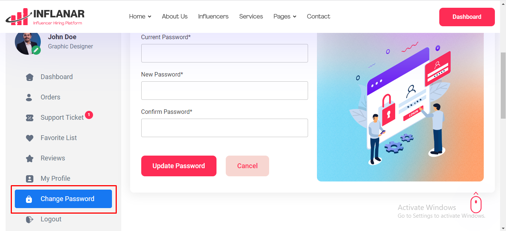This screenshot has width=506, height=231.
Task: Go to the Contact page
Action: (x=318, y=17)
